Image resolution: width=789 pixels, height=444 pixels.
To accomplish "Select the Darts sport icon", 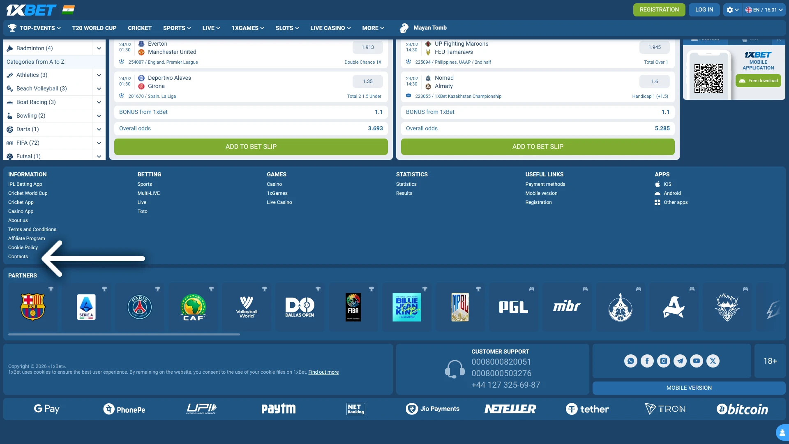I will point(9,129).
